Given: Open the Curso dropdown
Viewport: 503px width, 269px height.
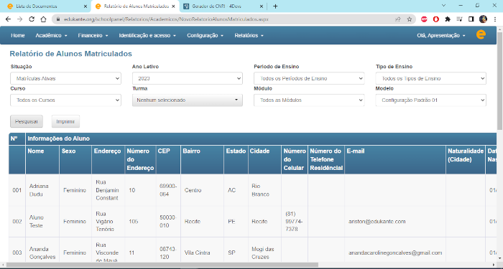Looking at the screenshot, I should click(66, 100).
